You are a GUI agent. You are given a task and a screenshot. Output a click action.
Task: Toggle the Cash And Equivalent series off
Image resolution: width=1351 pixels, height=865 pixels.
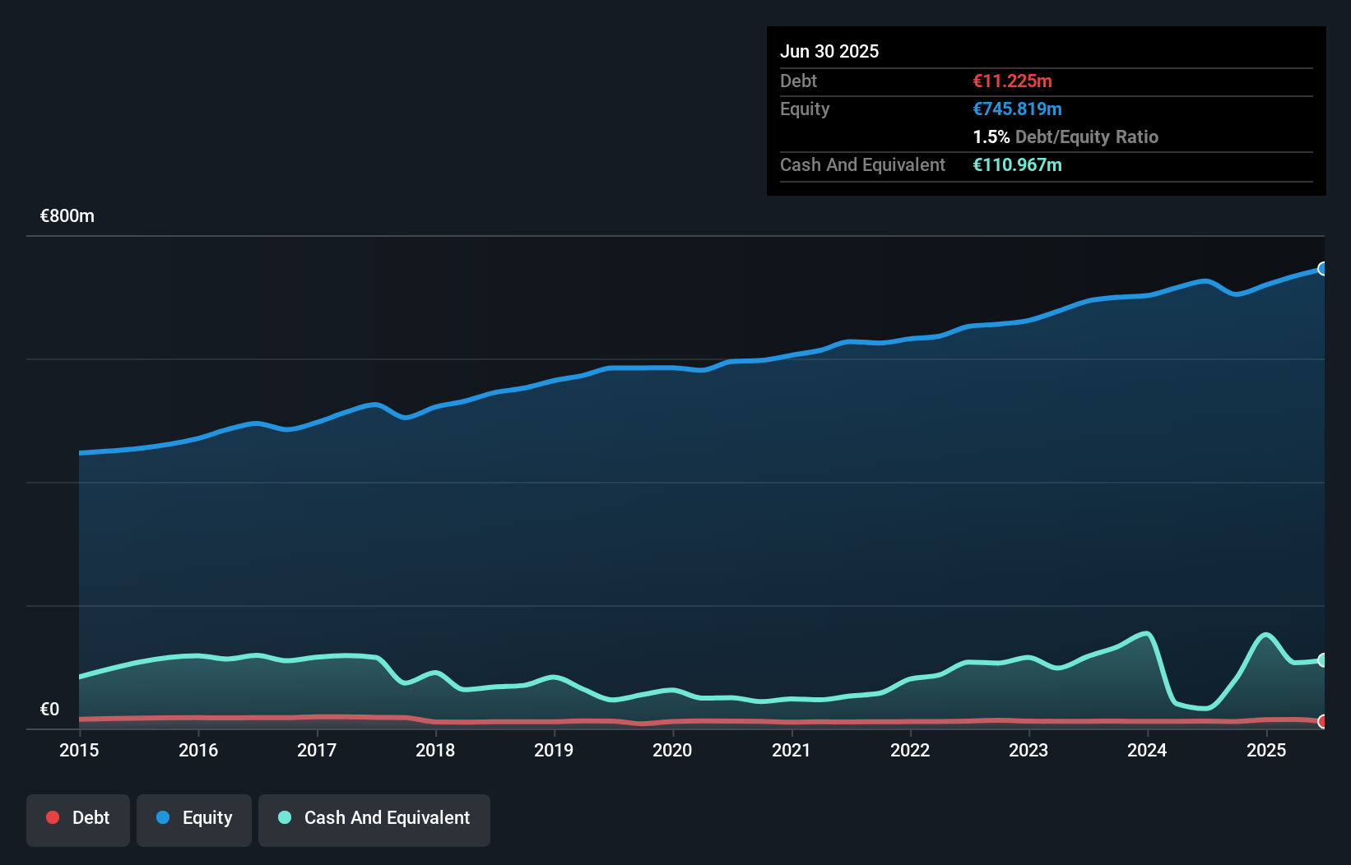point(374,820)
